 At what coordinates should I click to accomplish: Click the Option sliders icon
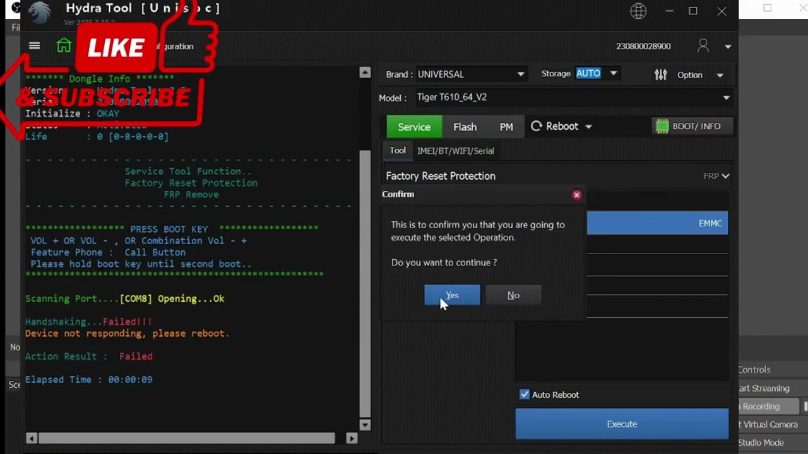point(660,75)
